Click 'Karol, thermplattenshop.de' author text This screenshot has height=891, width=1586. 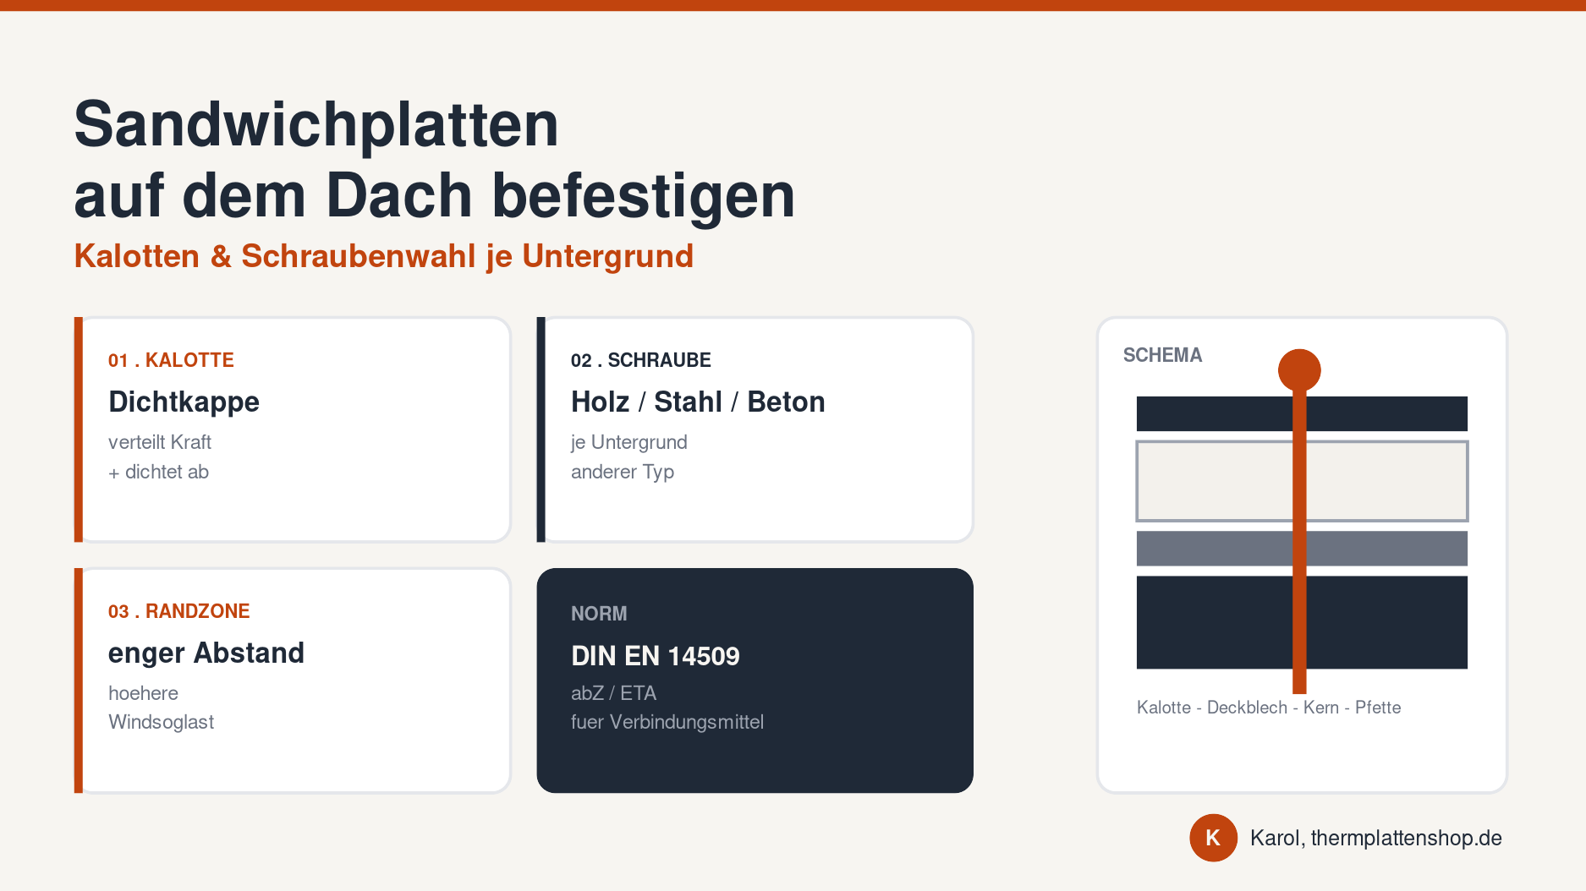[x=1376, y=838]
